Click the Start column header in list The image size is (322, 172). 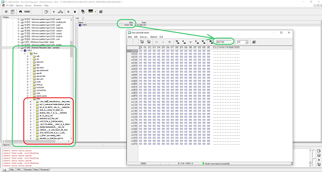tap(127, 22)
